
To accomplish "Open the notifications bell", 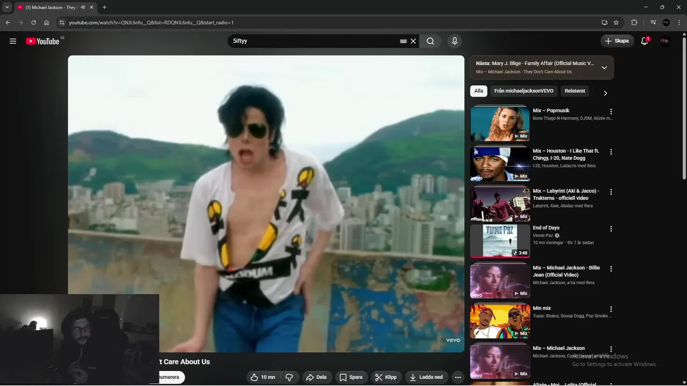I will pos(645,41).
